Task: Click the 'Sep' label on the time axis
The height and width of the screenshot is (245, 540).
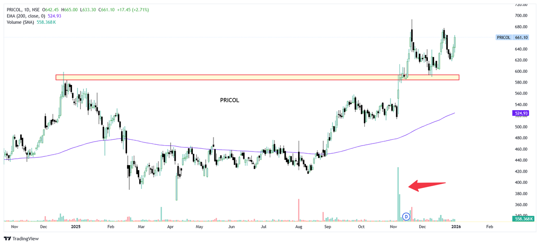Action: click(327, 227)
